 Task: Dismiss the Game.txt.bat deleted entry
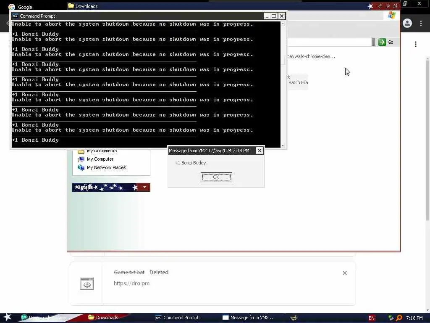pos(345,273)
